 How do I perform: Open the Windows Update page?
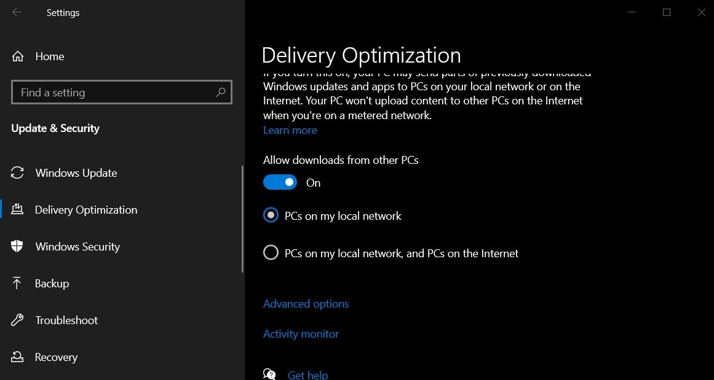(x=76, y=173)
